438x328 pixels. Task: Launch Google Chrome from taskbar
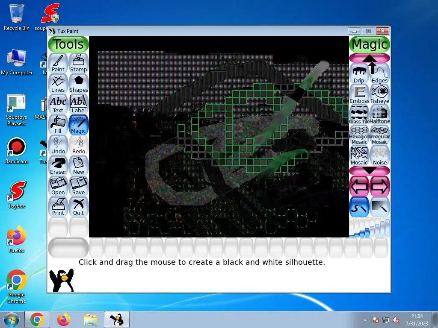tap(37, 319)
